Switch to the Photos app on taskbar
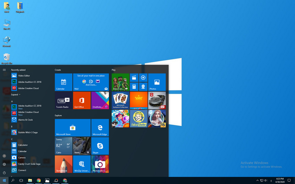Screen dimensions: 295x184 [x=47, y=181]
